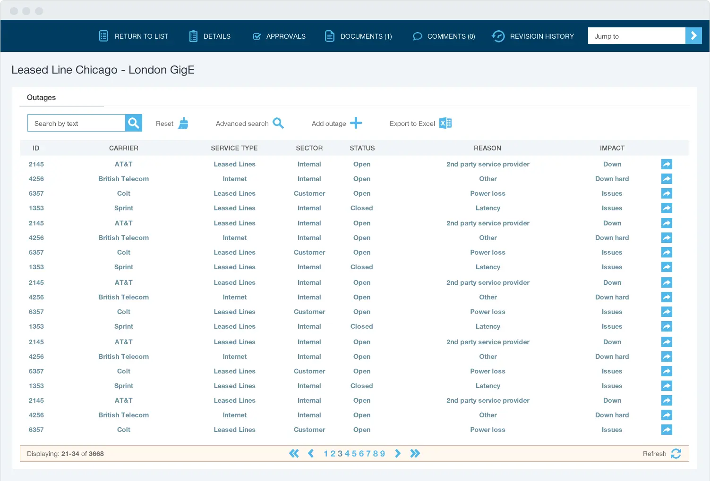Click in the Search by text field

click(x=77, y=124)
